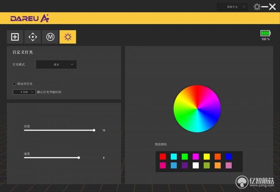Click the 速度 speed label
280x192 pixels.
(x=27, y=154)
